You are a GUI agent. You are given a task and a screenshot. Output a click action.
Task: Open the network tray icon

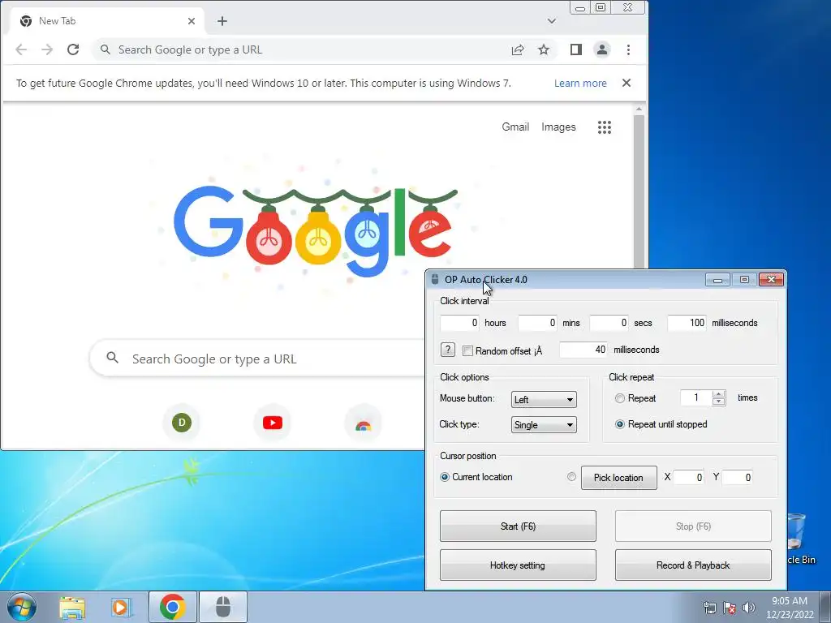tap(709, 608)
